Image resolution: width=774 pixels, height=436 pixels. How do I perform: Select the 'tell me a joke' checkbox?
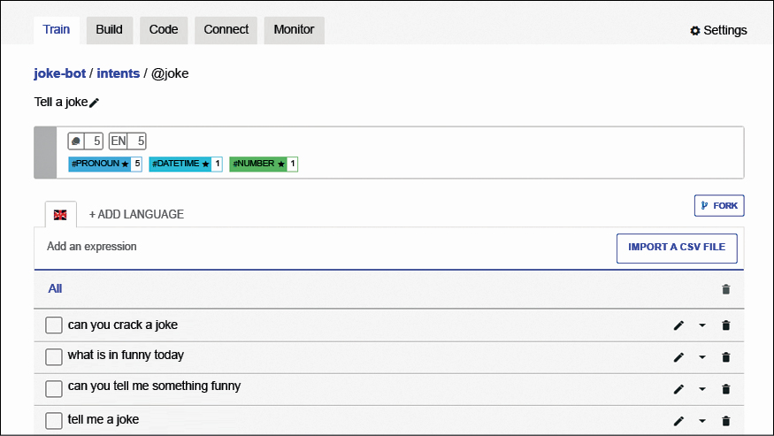coord(54,421)
